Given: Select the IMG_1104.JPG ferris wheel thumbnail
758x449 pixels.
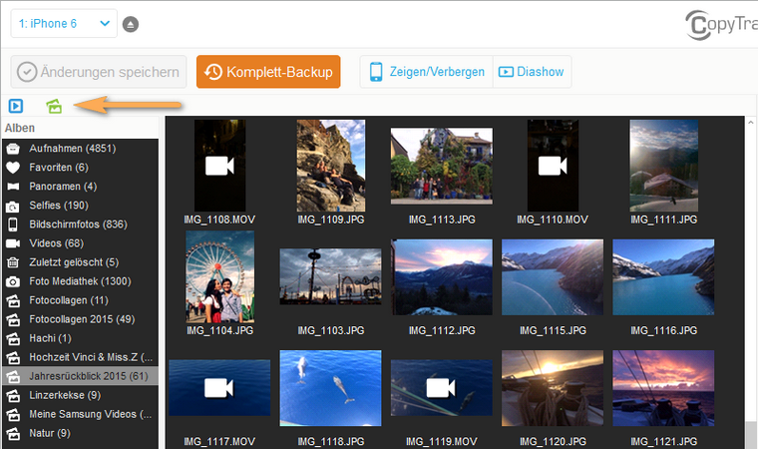Looking at the screenshot, I should click(x=220, y=276).
